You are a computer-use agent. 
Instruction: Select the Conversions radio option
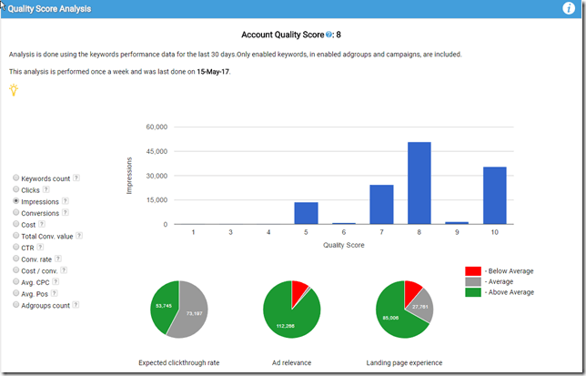click(x=15, y=212)
